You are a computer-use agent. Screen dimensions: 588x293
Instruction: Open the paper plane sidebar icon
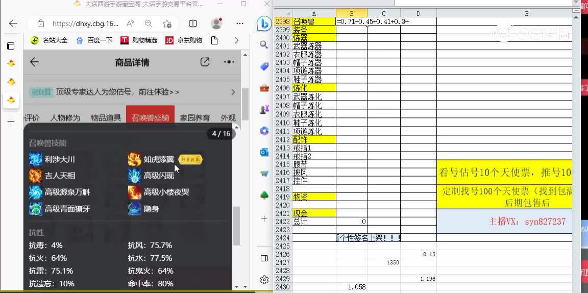tap(264, 174)
